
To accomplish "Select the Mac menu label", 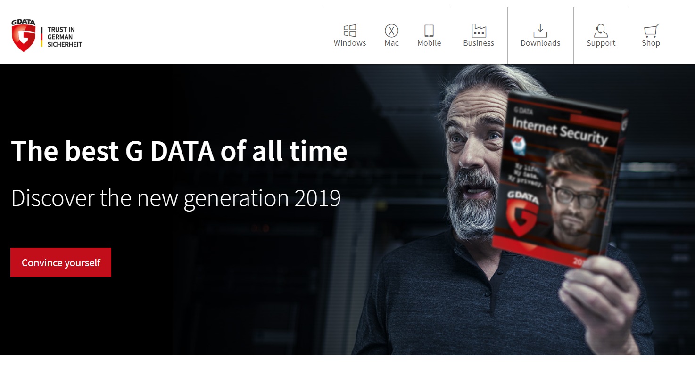I will click(391, 43).
